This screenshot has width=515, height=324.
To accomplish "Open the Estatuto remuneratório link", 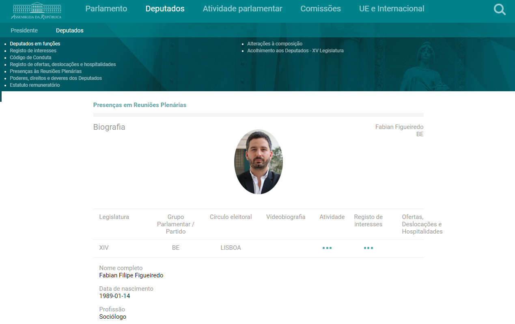I will 34,85.
